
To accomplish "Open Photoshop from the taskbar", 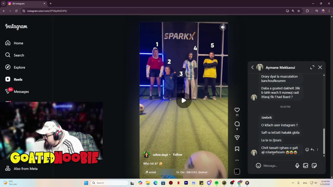I will pos(194,183).
